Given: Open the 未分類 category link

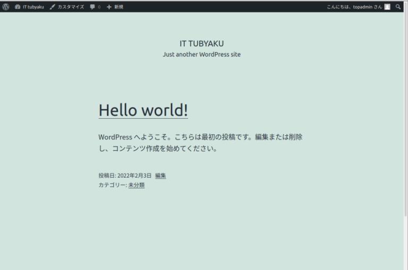Looking at the screenshot, I should pyautogui.click(x=137, y=185).
